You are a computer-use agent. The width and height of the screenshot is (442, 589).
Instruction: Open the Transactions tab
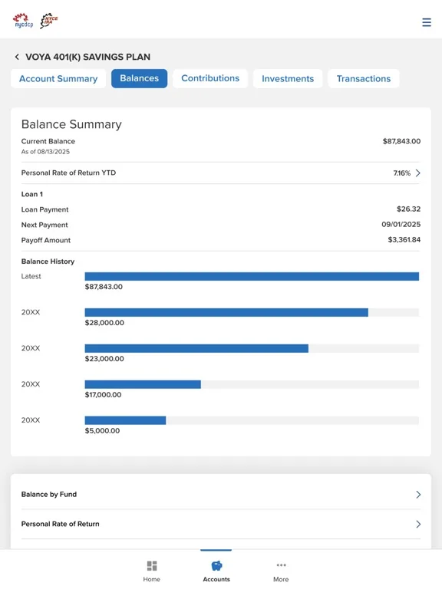[x=364, y=78]
